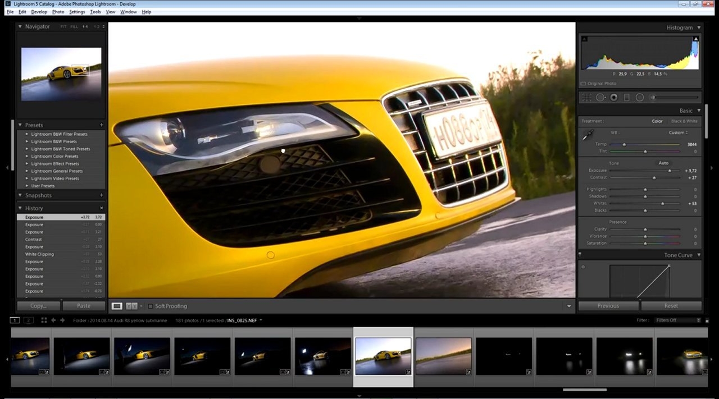Image resolution: width=719 pixels, height=399 pixels.
Task: Open the filmstrip source file name dropdown
Action: [x=245, y=320]
